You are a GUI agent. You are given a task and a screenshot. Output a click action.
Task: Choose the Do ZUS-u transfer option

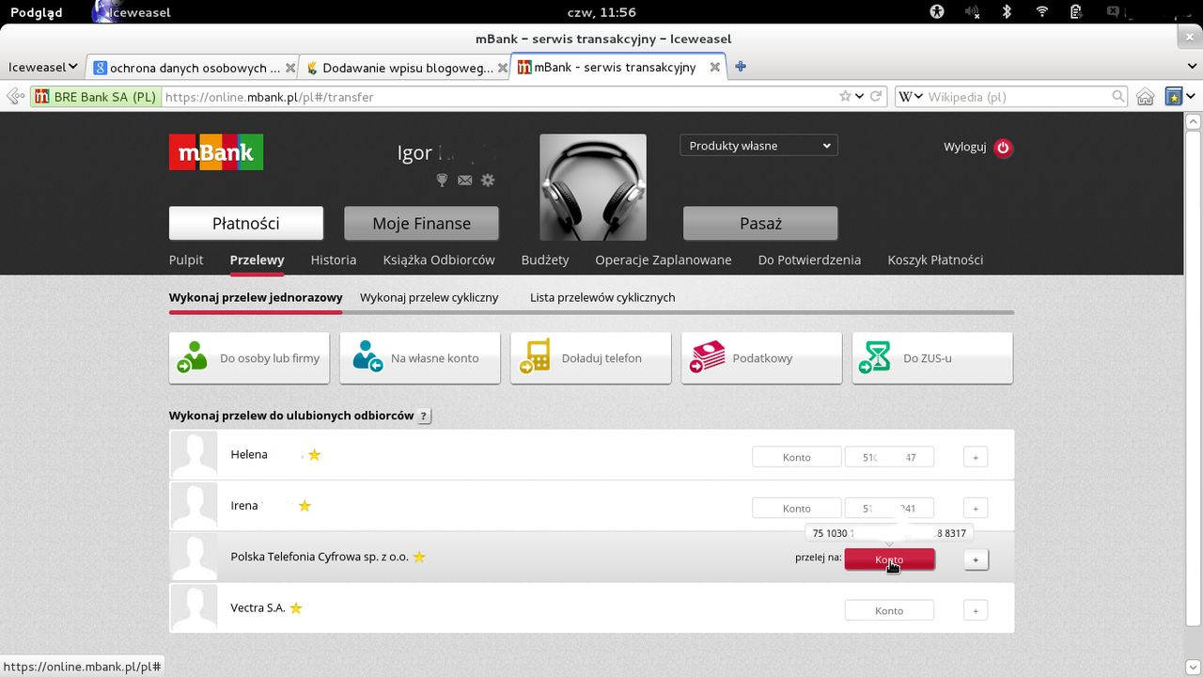tap(932, 358)
